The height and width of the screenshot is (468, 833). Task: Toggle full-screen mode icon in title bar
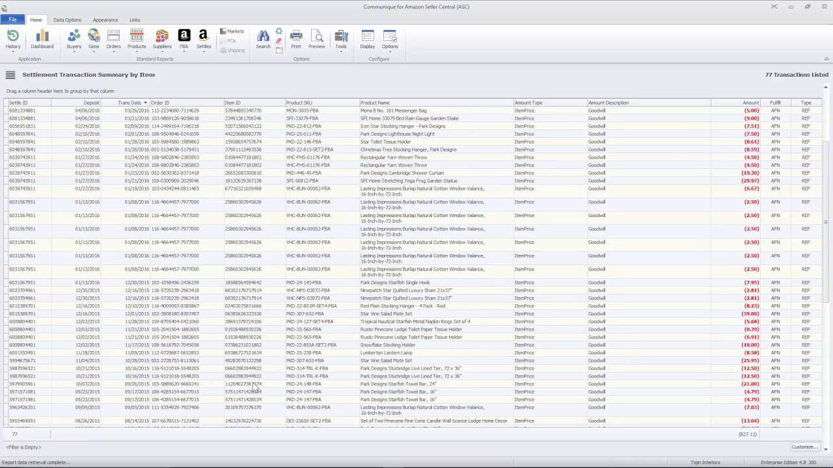click(774, 6)
